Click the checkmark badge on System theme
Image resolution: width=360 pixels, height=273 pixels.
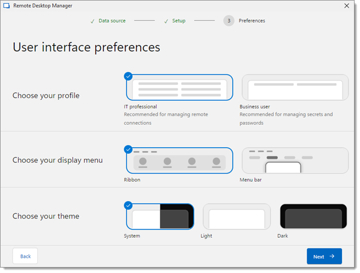tap(128, 206)
